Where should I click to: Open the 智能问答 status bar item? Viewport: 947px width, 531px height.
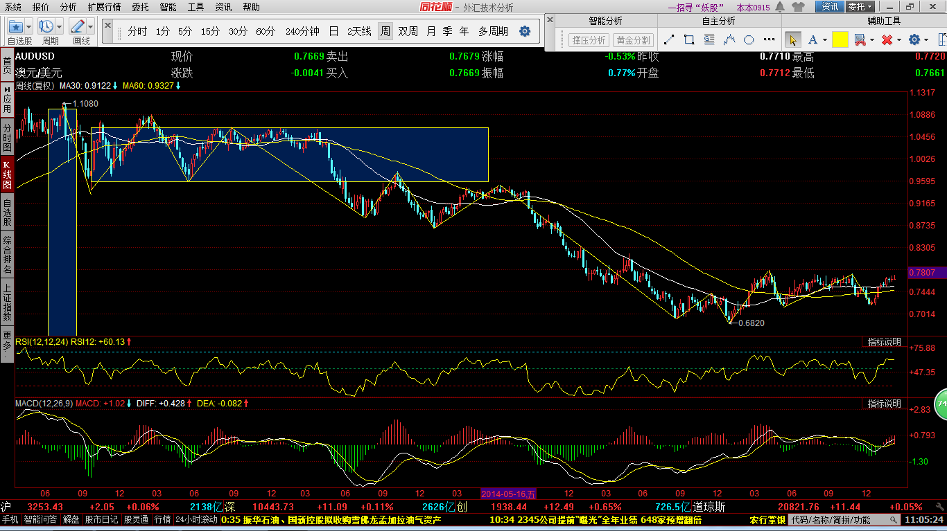pos(41,520)
